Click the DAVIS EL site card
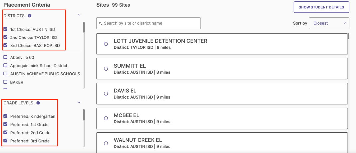 click(222, 94)
